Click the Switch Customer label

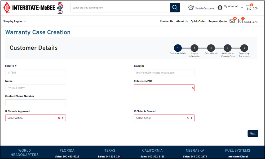pos(205,8)
